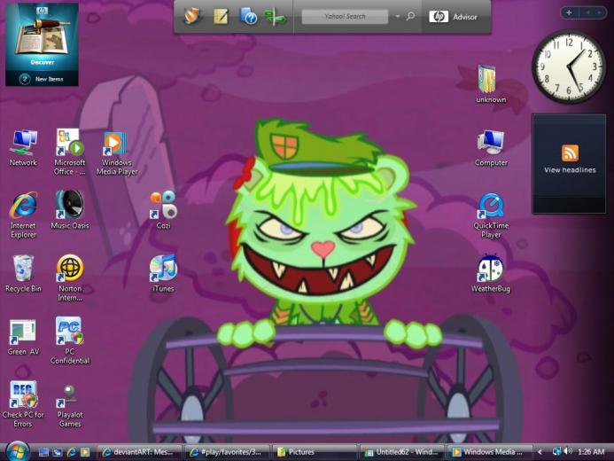The width and height of the screenshot is (614, 461).
Task: Switch to deviantART taskbar window
Action: pos(139,452)
